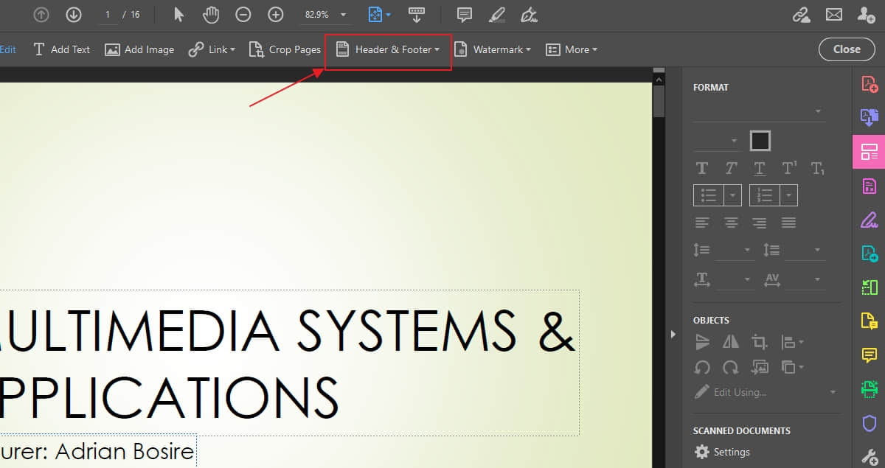Apply a numbered list
The image size is (885, 468).
765,195
